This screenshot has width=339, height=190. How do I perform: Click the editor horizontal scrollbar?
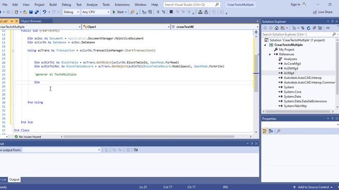[149, 137]
